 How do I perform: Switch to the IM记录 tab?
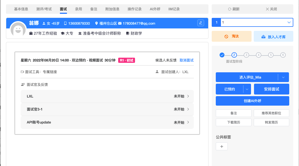coord(174,9)
